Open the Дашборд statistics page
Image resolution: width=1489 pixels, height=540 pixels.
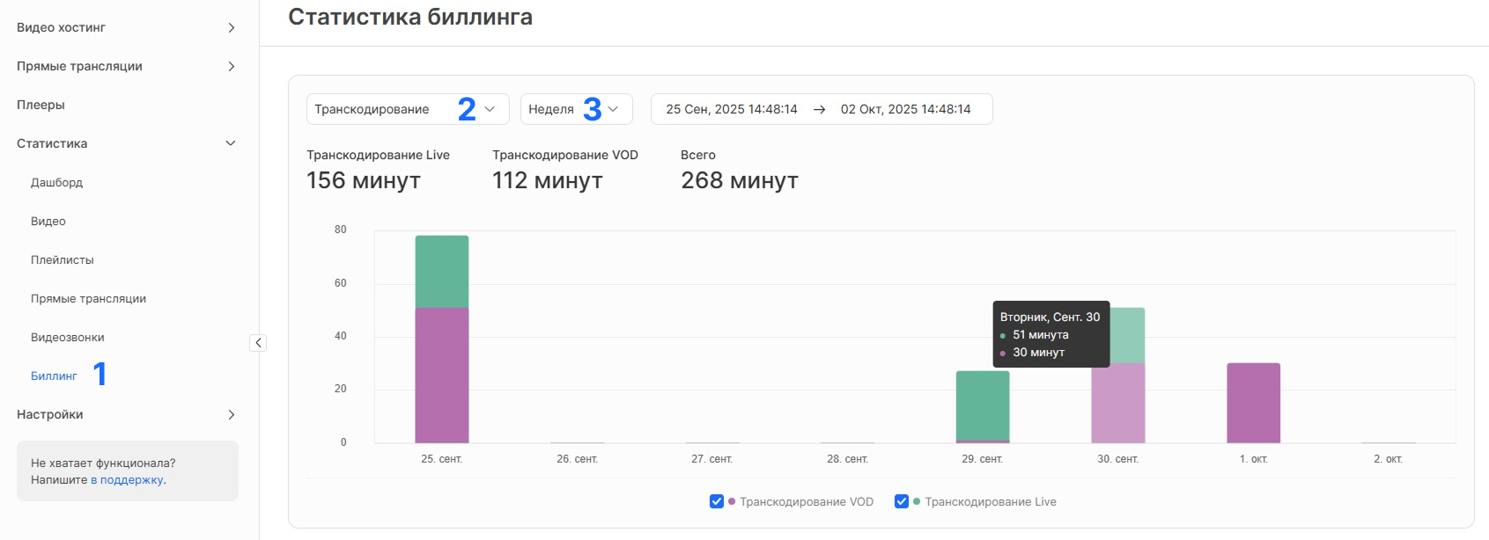point(56,182)
